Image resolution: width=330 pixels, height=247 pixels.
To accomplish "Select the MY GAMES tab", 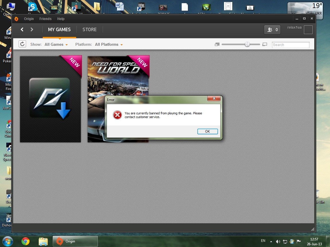I will (x=59, y=29).
